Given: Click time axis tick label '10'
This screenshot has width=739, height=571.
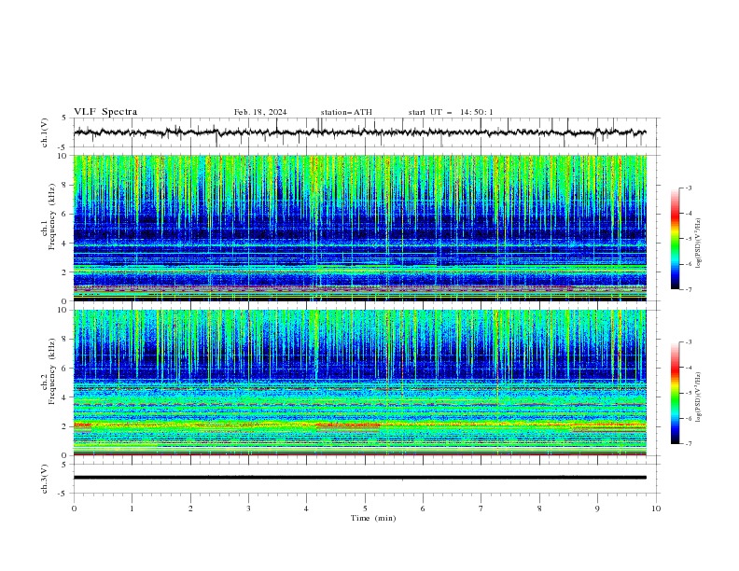Looking at the screenshot, I should (x=656, y=508).
